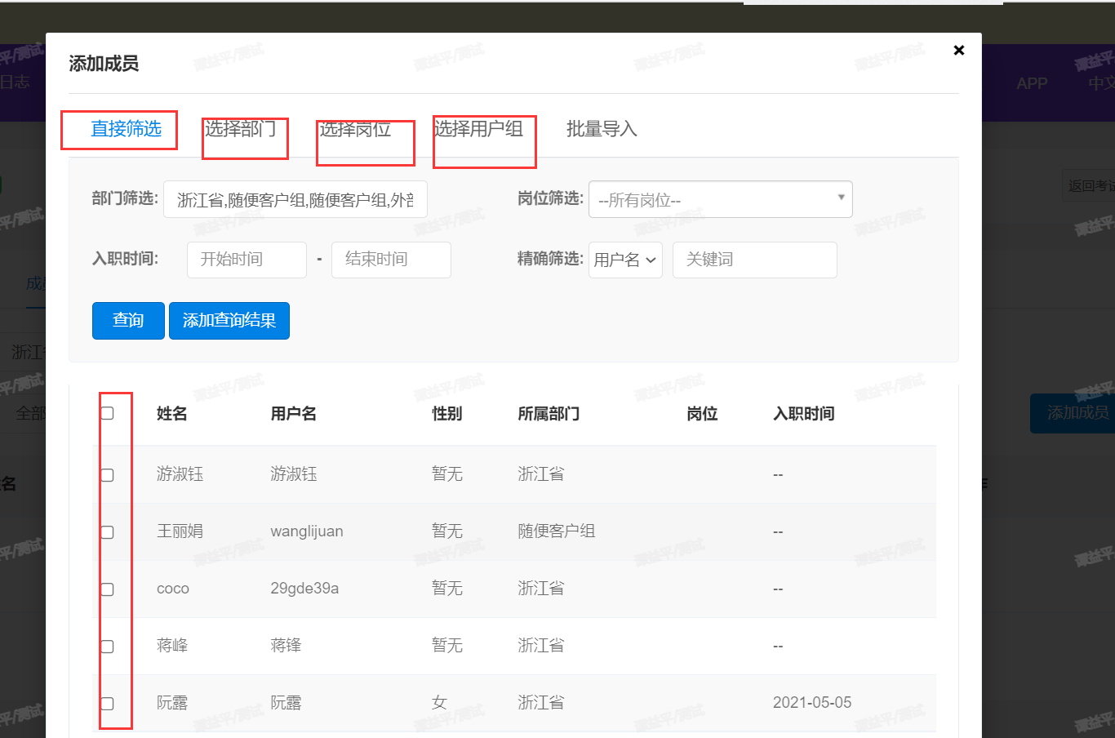
Task: Check the box for 蒋峰
Action: 107,647
